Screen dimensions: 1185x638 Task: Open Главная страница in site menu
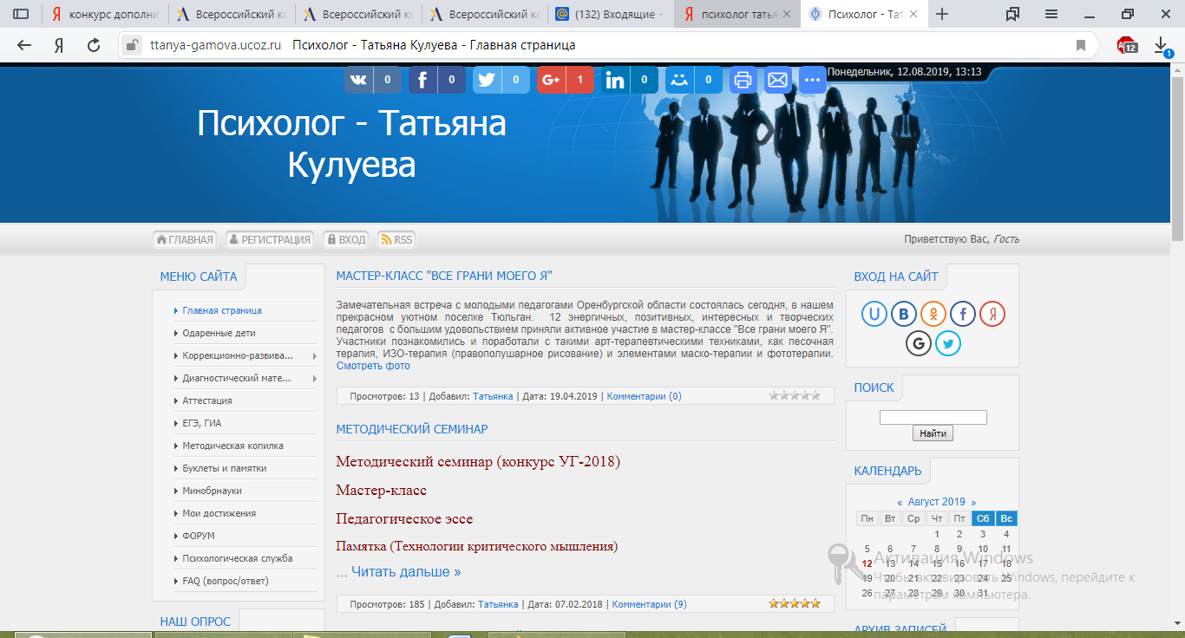click(x=222, y=310)
